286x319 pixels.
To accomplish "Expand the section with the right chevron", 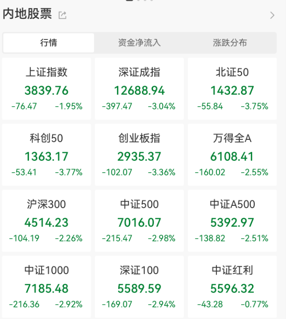I will point(272,16).
